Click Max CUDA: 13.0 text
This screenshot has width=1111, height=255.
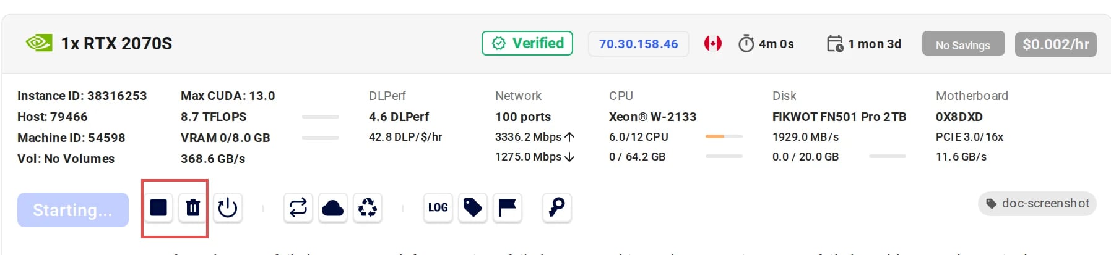(228, 96)
